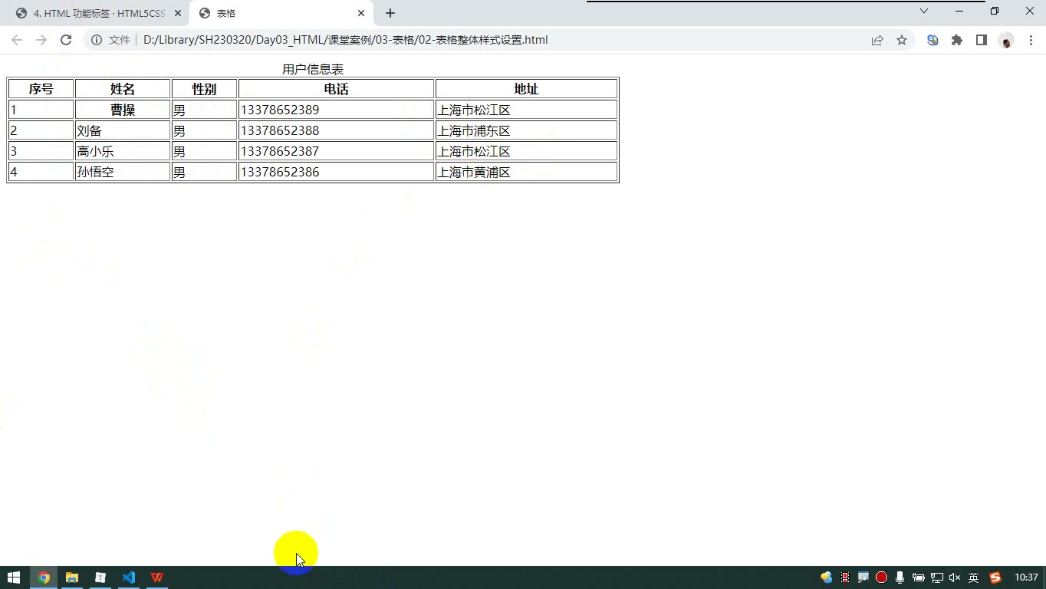
Task: Click the address 上海市黄浦区
Action: coord(474,173)
